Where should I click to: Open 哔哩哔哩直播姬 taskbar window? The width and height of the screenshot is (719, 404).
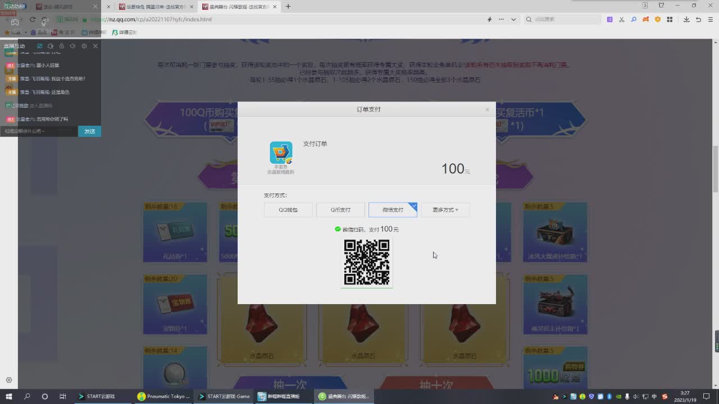(284, 396)
